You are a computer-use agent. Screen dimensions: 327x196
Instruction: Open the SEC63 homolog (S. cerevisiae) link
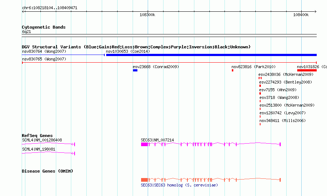pyautogui.click(x=179, y=185)
